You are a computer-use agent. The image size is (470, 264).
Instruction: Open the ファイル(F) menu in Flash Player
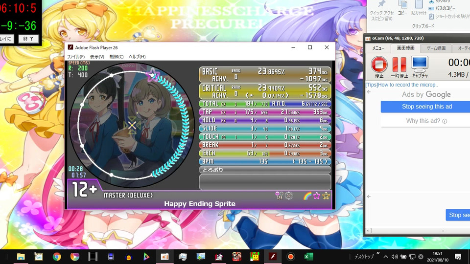pyautogui.click(x=76, y=57)
